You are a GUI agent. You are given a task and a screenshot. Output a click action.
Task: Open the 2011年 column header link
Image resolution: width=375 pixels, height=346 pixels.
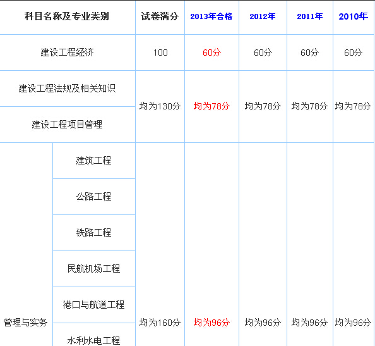coord(310,16)
